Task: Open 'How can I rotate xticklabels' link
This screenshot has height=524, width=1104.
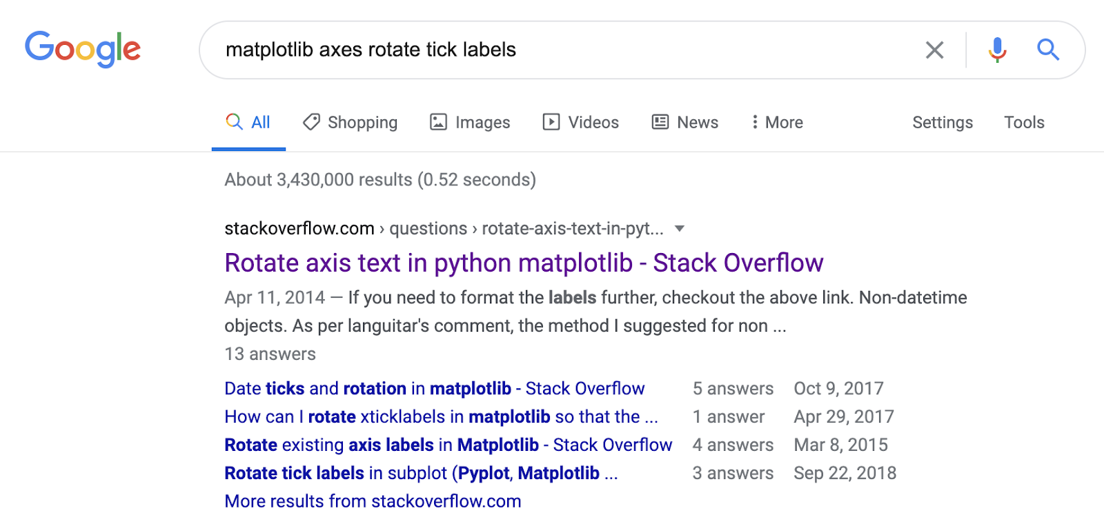Action: click(x=441, y=416)
